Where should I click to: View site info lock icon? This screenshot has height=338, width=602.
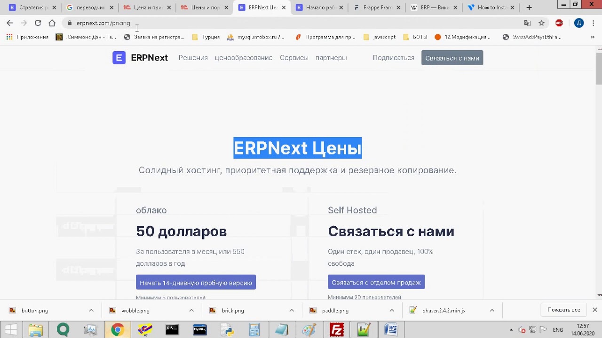(x=70, y=23)
